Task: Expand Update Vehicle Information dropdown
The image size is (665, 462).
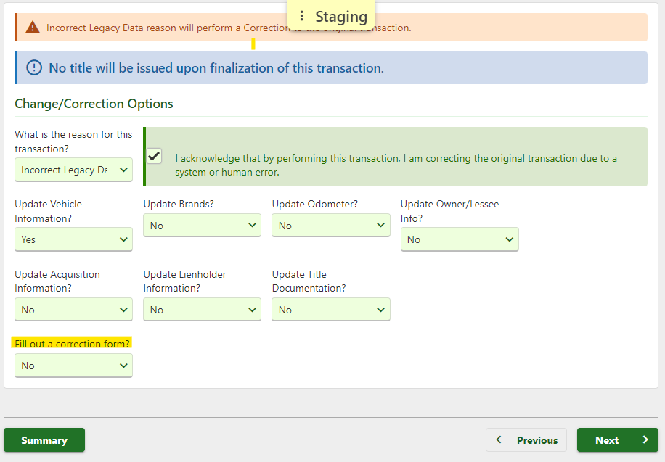Action: pos(73,239)
